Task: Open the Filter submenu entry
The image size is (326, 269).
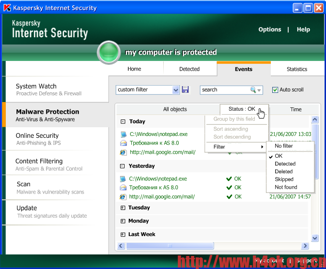Action: coord(236,147)
